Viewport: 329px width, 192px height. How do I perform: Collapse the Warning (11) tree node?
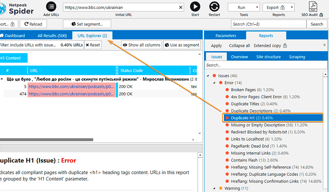point(214,188)
